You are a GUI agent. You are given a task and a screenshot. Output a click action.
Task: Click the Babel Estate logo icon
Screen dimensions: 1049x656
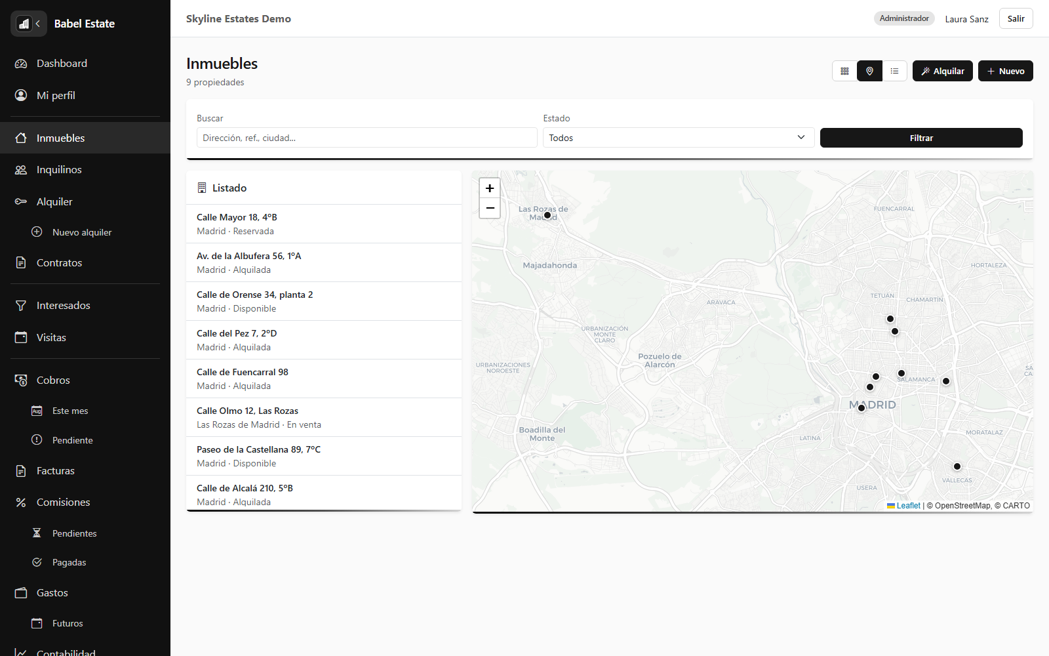coord(24,24)
